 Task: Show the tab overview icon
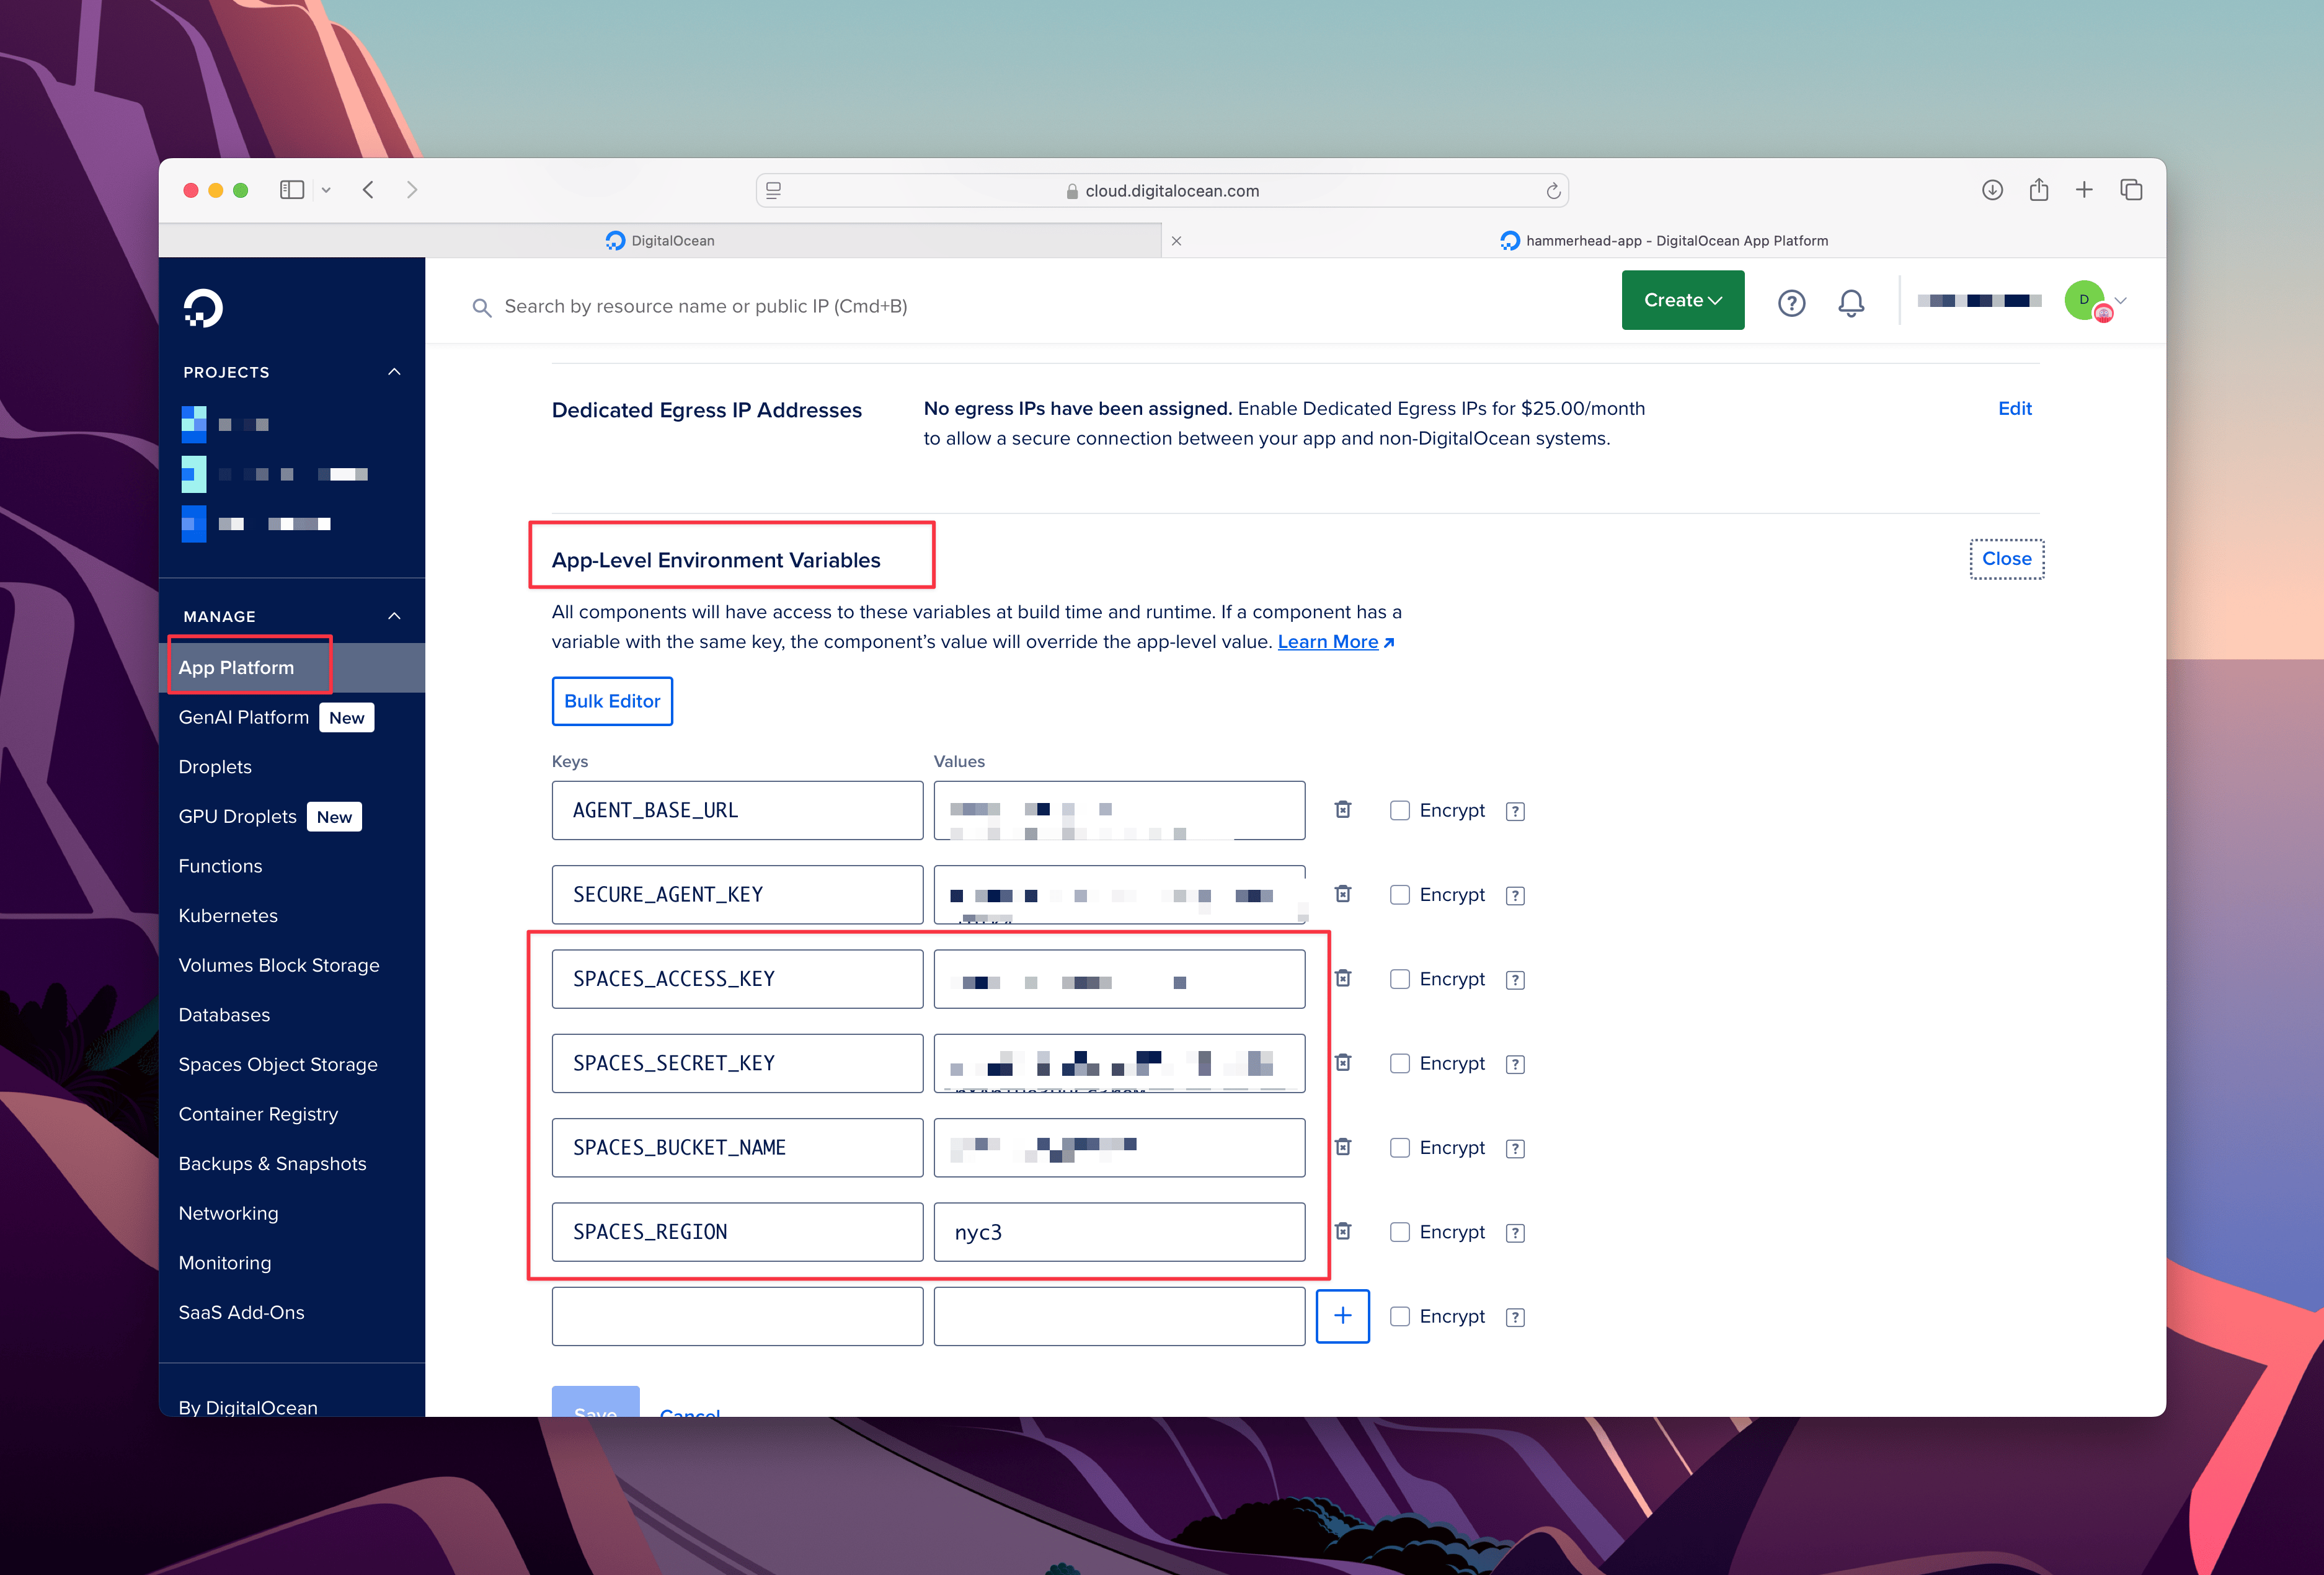pos(2131,190)
